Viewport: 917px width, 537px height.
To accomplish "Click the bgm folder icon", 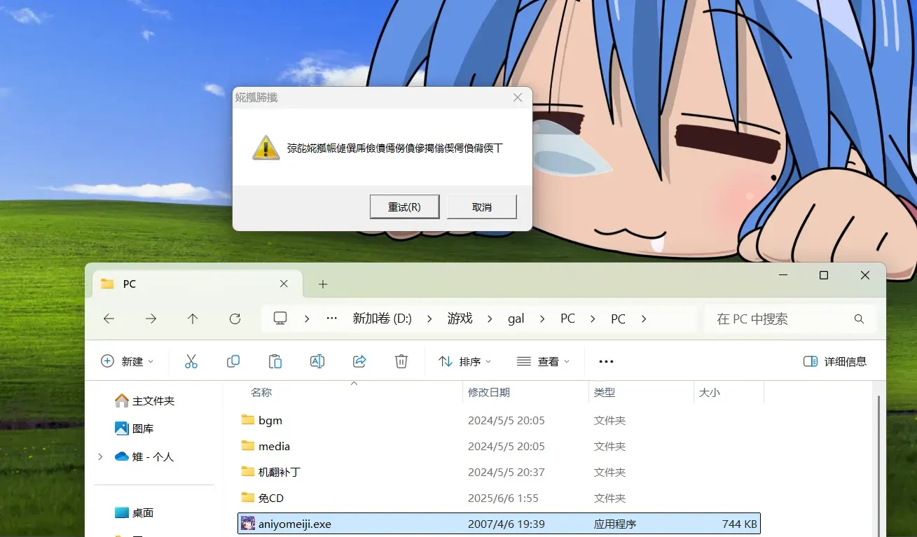I will (x=248, y=419).
